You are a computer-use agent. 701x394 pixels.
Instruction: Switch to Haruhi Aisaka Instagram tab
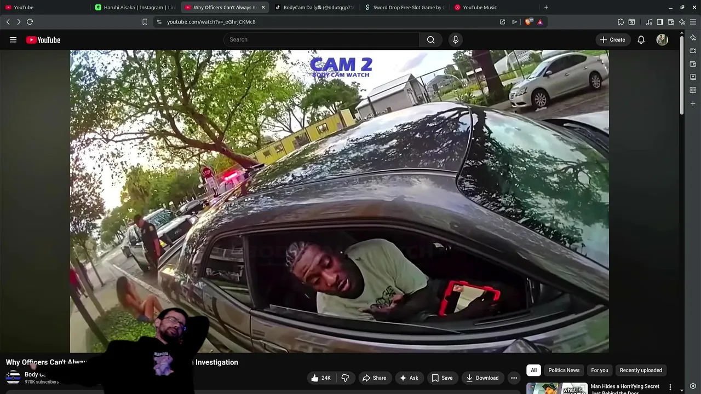[135, 7]
